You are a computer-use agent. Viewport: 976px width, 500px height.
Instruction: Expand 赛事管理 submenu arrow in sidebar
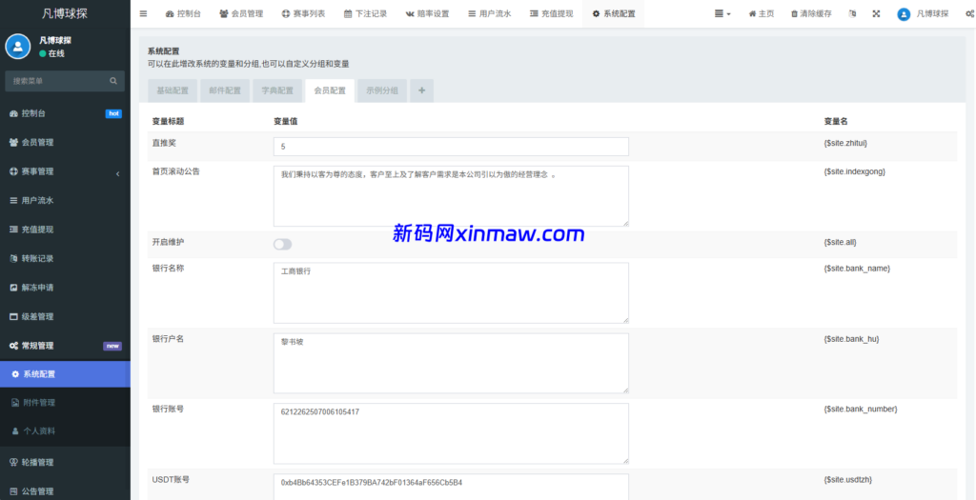click(x=117, y=173)
